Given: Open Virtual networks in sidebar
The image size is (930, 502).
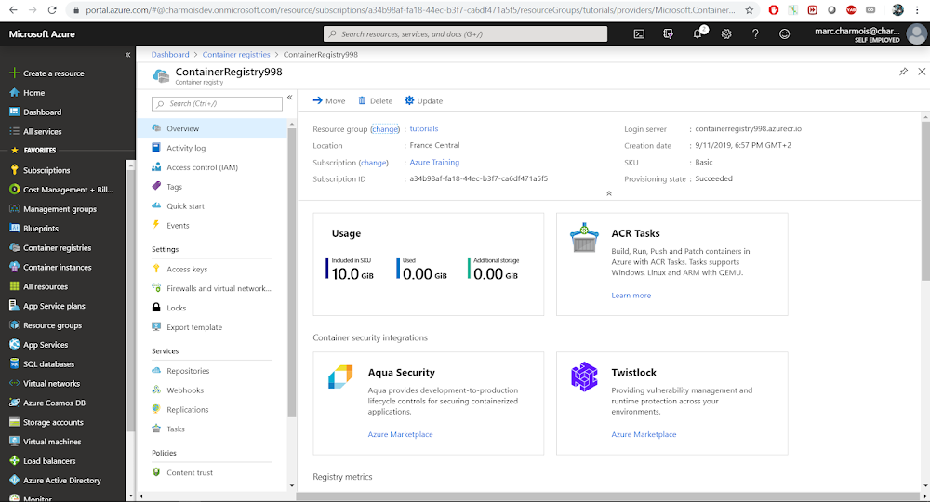Looking at the screenshot, I should coord(45,383).
